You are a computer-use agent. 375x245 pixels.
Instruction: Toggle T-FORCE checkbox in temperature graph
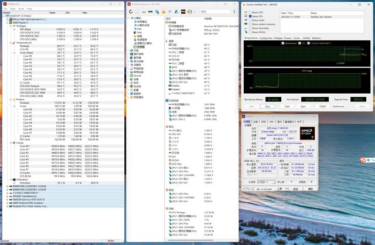click(x=309, y=43)
